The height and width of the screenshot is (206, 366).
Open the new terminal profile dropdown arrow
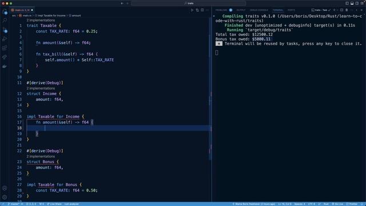coord(337,10)
